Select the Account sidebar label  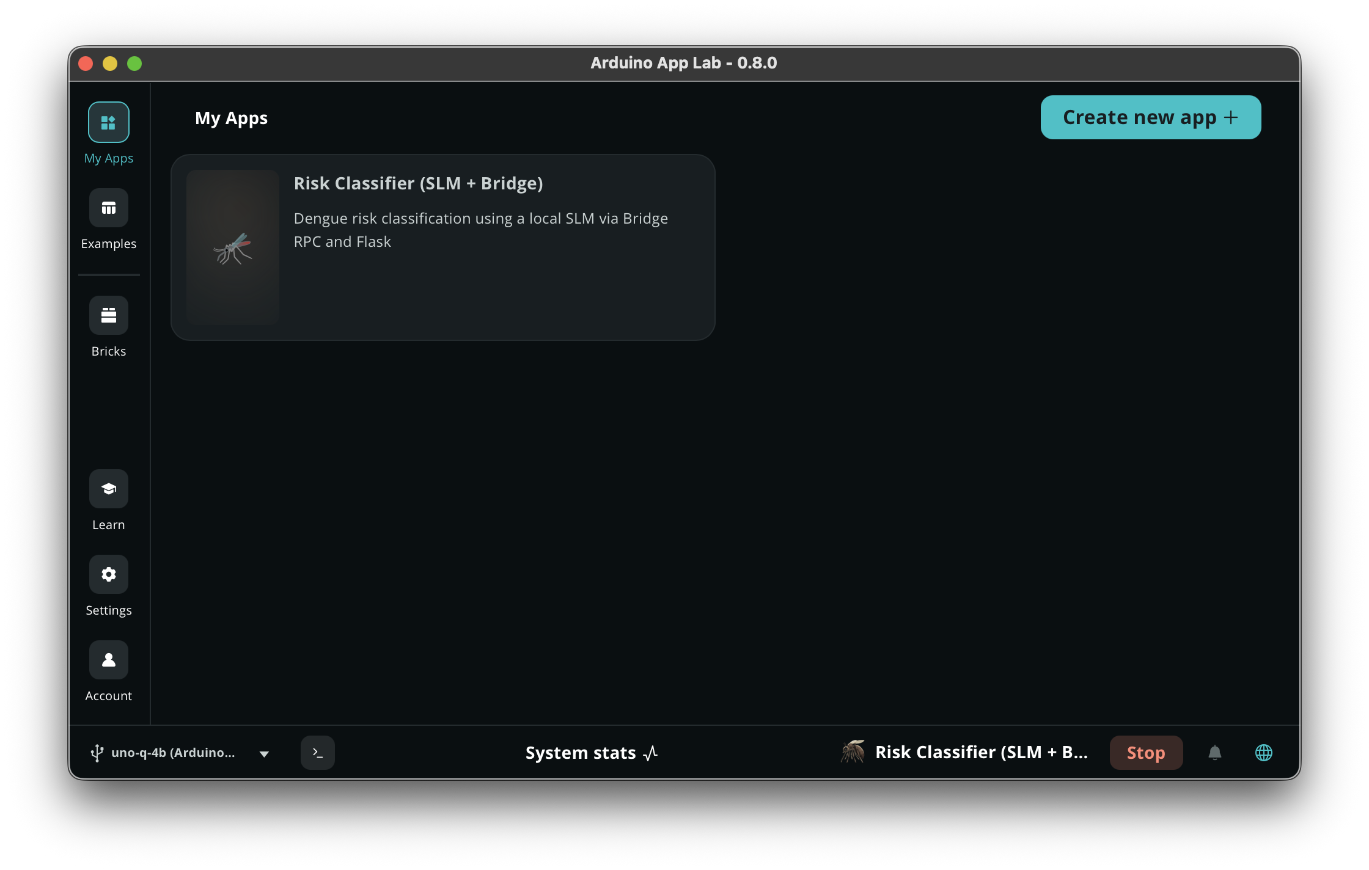(109, 696)
